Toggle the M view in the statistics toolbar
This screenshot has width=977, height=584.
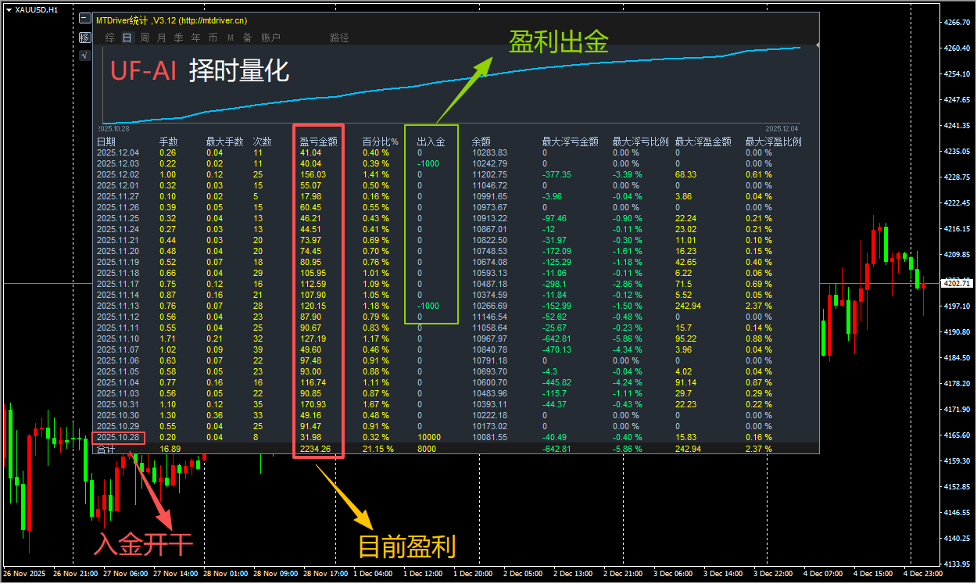230,37
